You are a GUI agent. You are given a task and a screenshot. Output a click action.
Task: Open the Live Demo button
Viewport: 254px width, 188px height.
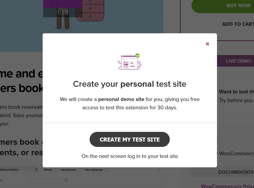pyautogui.click(x=235, y=61)
